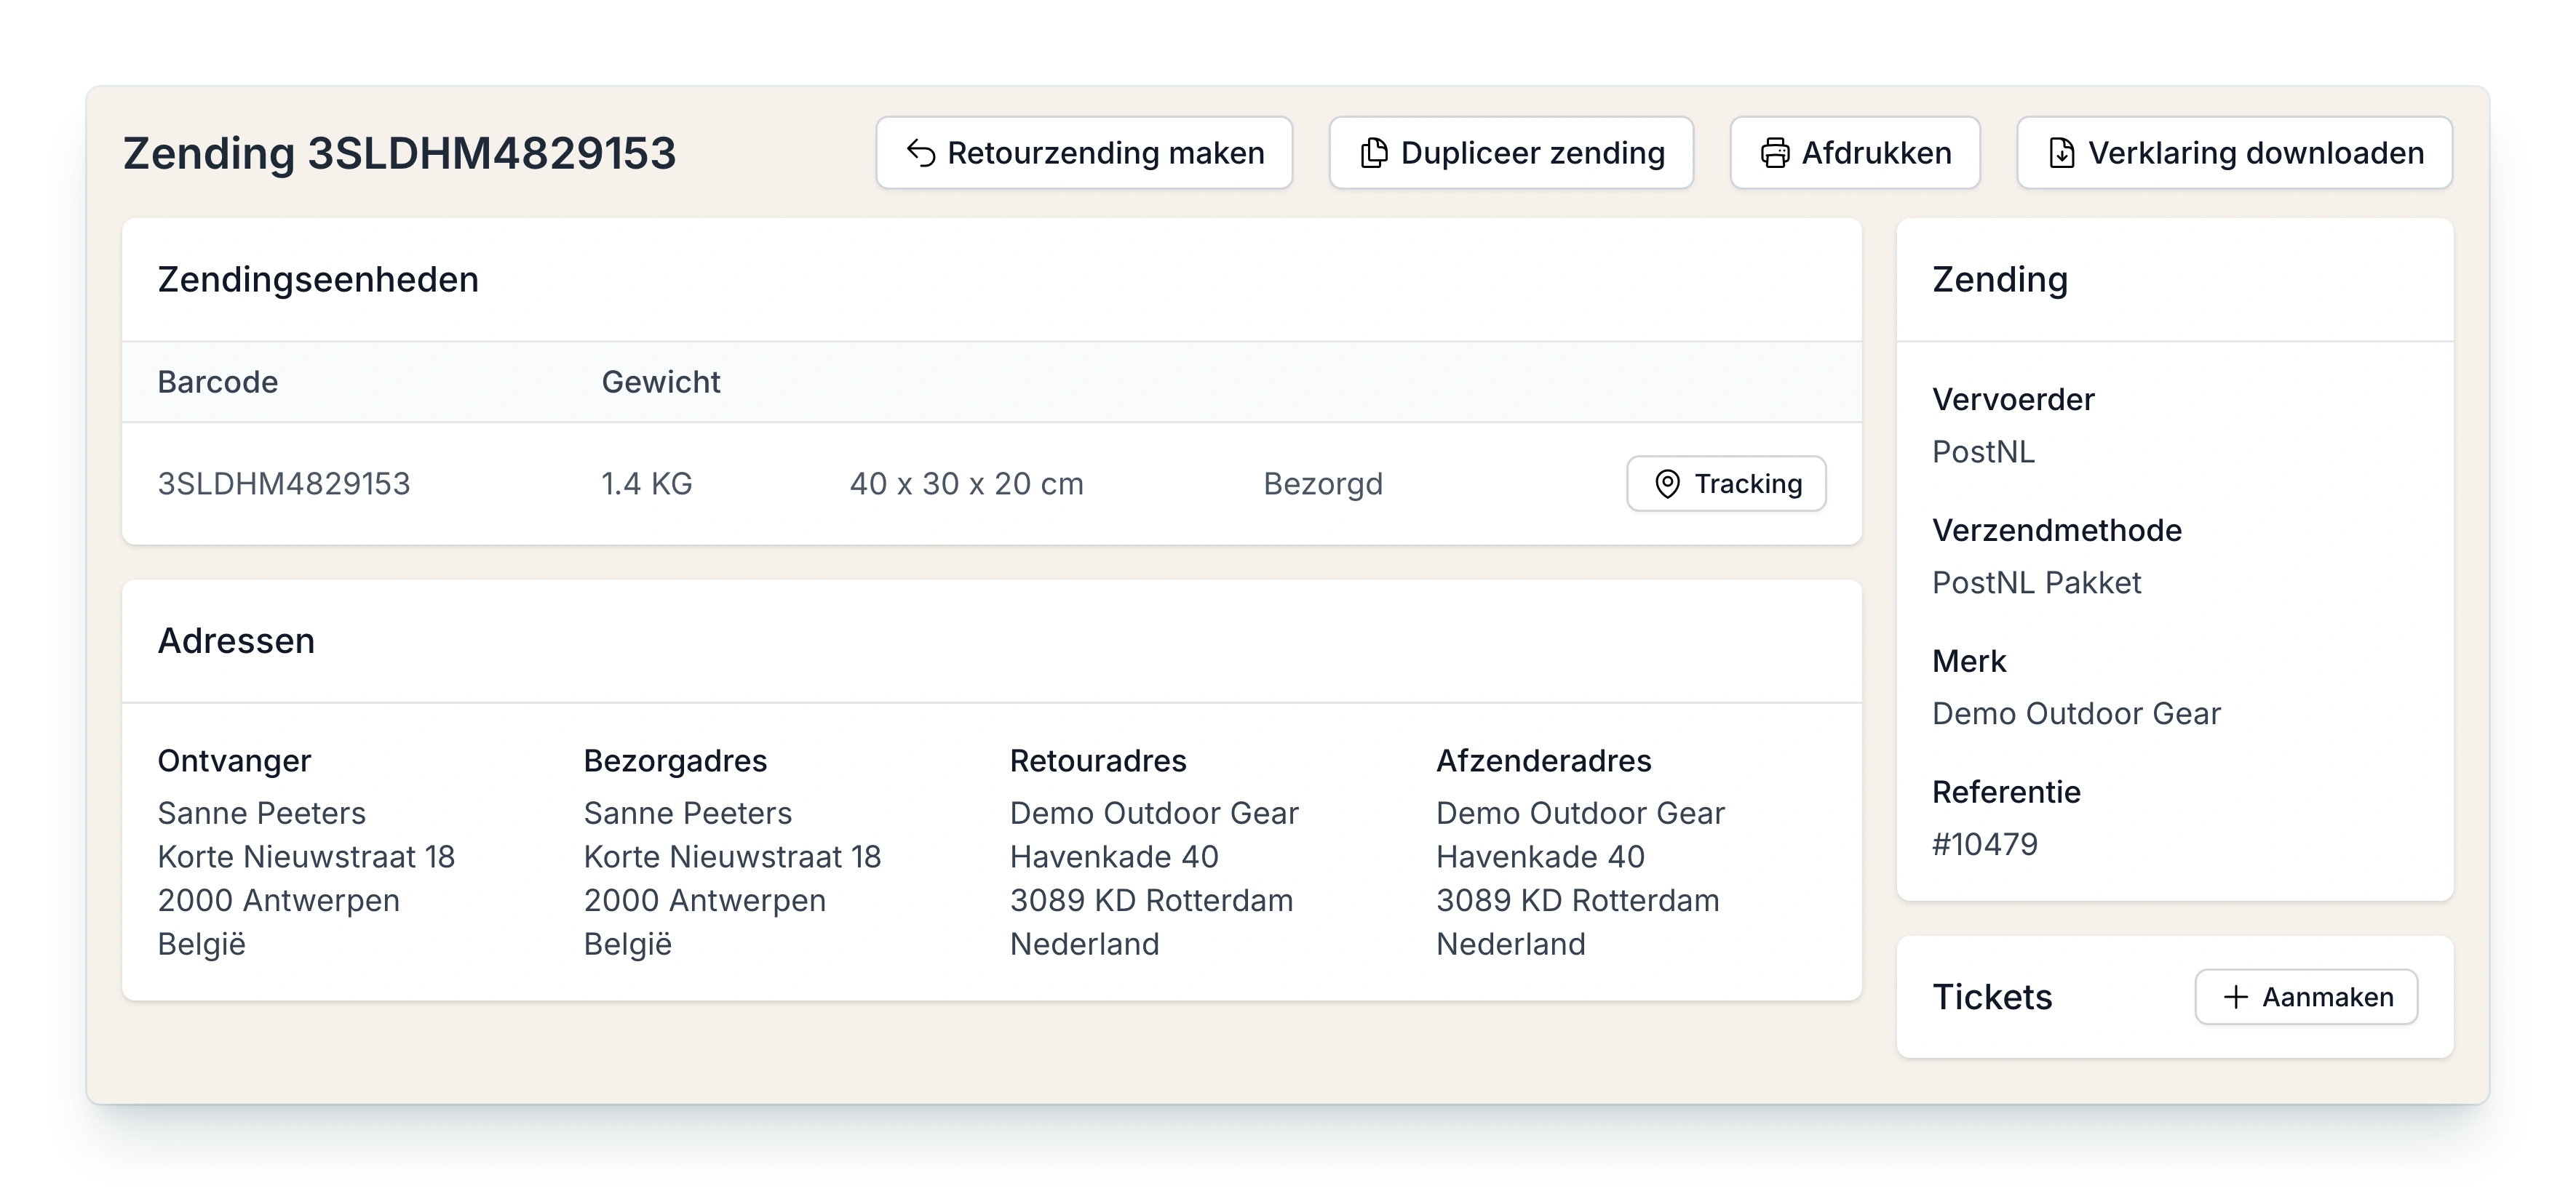Download declaration via Verklaring downloaden label
The height and width of the screenshot is (1191, 2576).
coord(2256,153)
